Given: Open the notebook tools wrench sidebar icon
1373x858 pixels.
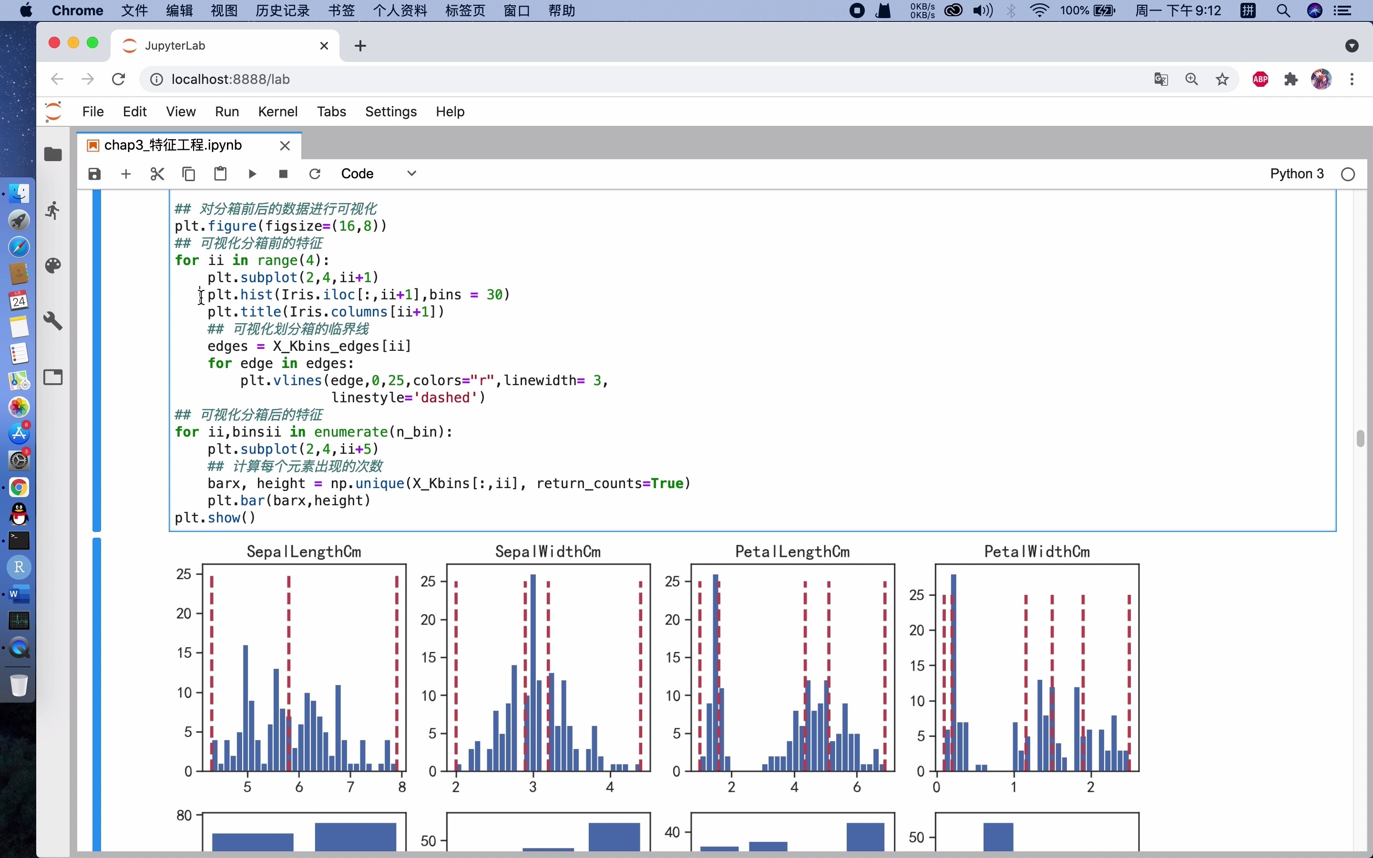Looking at the screenshot, I should (53, 321).
